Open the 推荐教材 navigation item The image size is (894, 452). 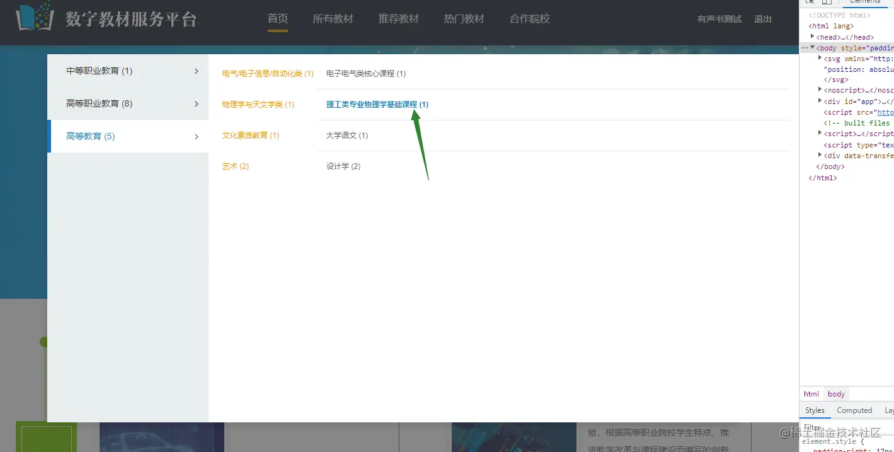tap(399, 19)
